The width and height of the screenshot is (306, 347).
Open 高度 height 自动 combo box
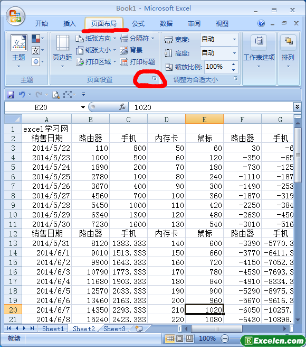219,53
